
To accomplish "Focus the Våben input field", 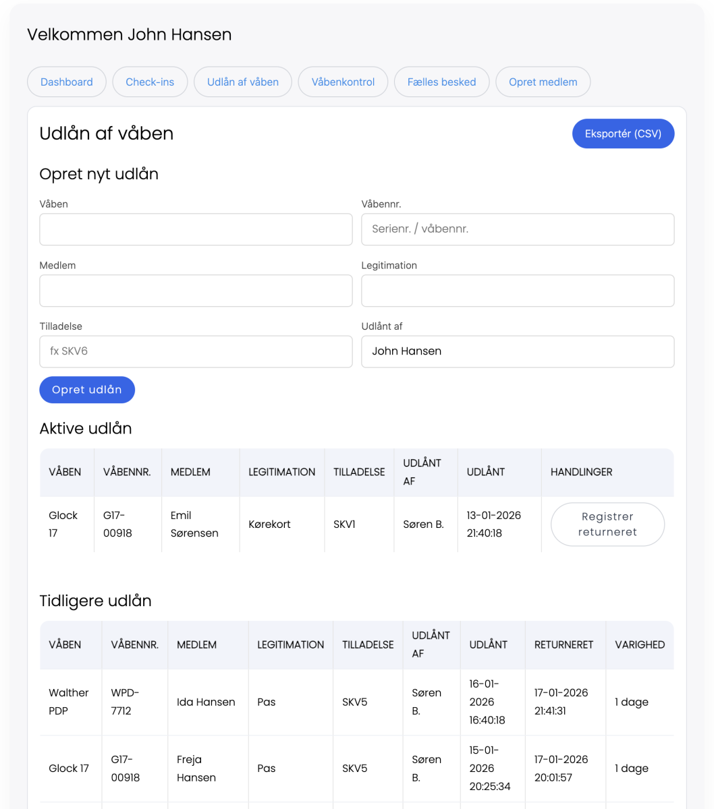I will pyautogui.click(x=196, y=229).
